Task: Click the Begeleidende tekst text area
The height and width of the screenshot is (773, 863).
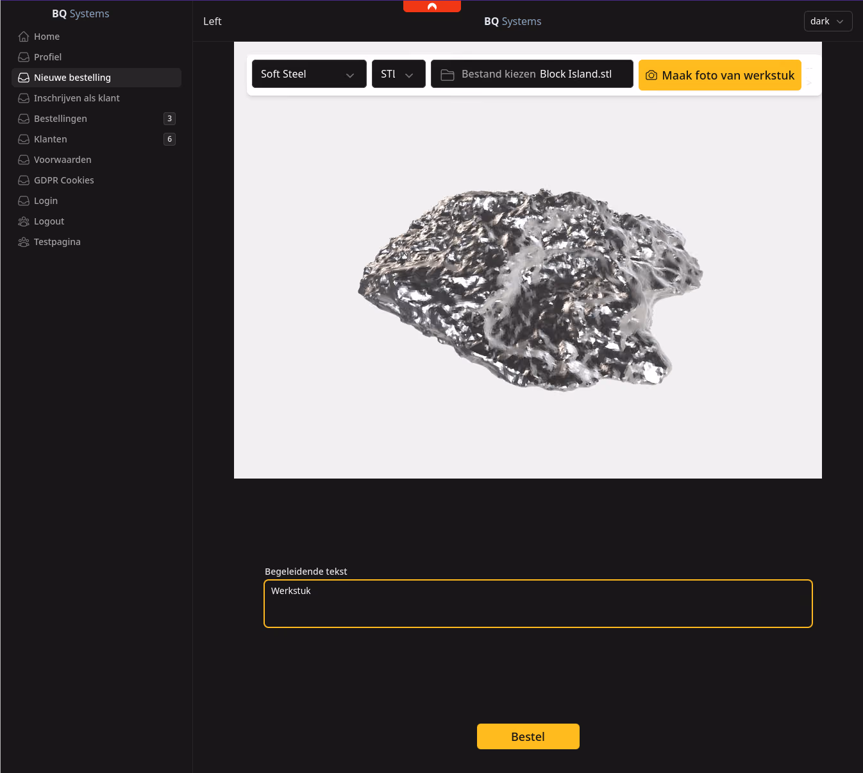Action: [538, 604]
